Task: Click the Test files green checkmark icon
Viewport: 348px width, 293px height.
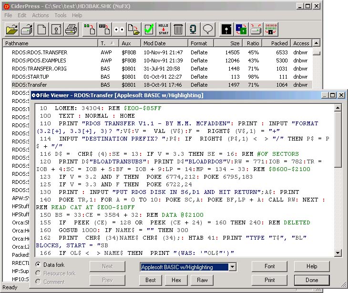Action: coord(149,29)
